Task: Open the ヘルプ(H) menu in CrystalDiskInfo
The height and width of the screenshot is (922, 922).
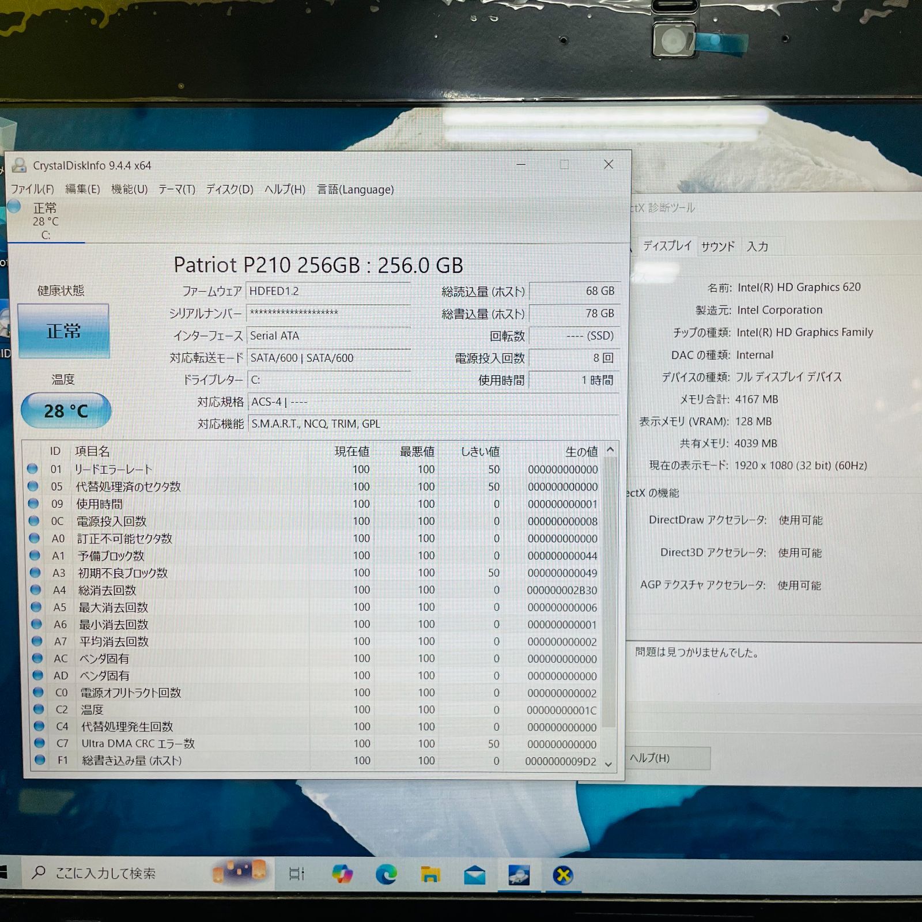Action: point(285,189)
